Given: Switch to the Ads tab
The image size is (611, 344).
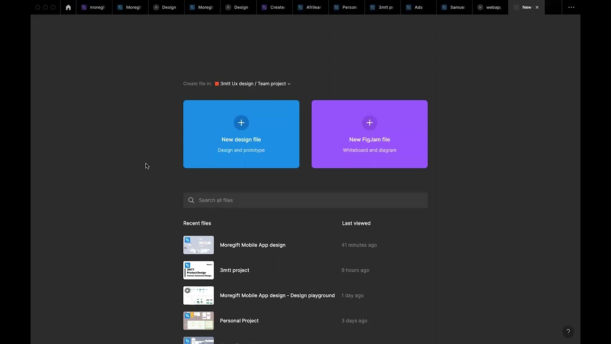Looking at the screenshot, I should [x=419, y=7].
